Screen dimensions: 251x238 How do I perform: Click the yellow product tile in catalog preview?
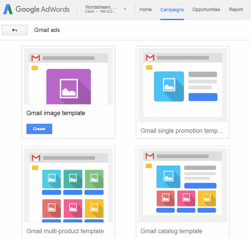click(x=207, y=198)
